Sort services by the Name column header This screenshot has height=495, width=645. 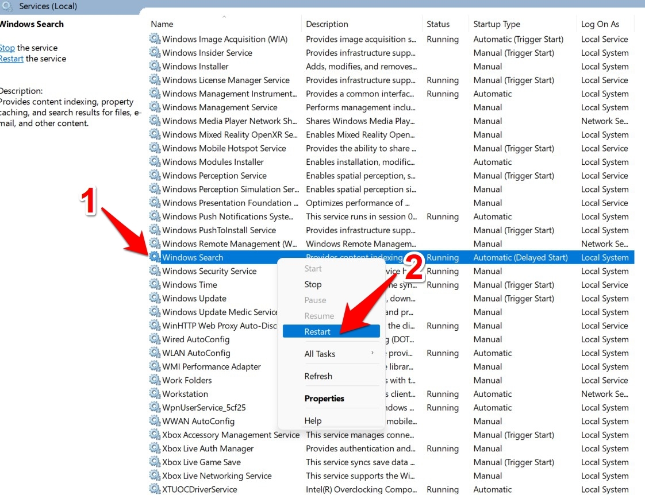click(162, 24)
